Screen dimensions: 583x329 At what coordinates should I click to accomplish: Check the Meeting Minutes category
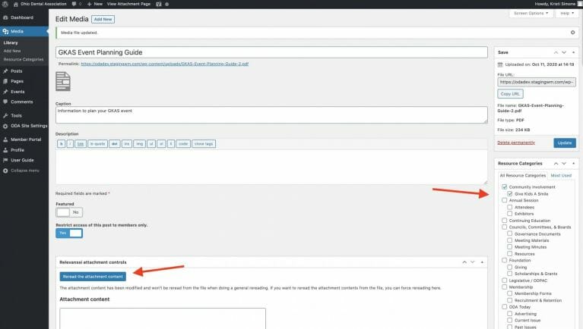pyautogui.click(x=510, y=247)
